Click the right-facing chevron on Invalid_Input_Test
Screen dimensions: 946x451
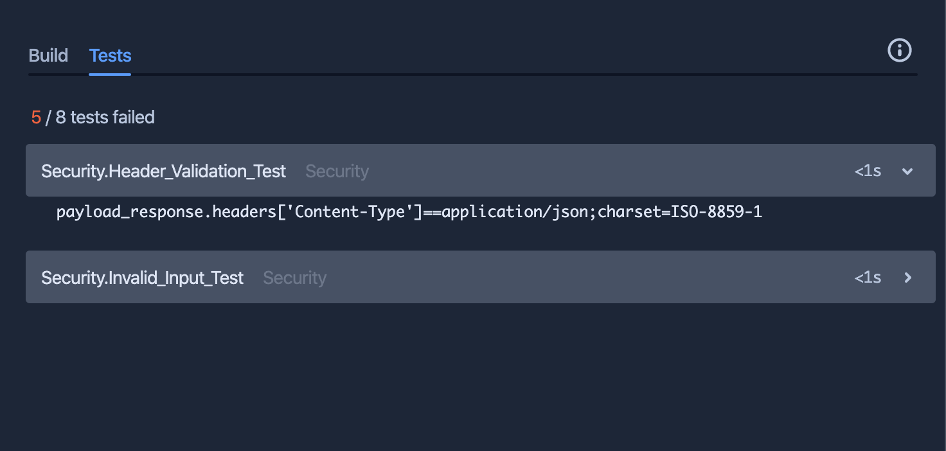click(x=907, y=278)
